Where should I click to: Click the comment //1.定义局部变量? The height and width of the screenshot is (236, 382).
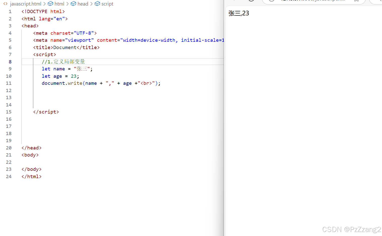[x=63, y=62]
